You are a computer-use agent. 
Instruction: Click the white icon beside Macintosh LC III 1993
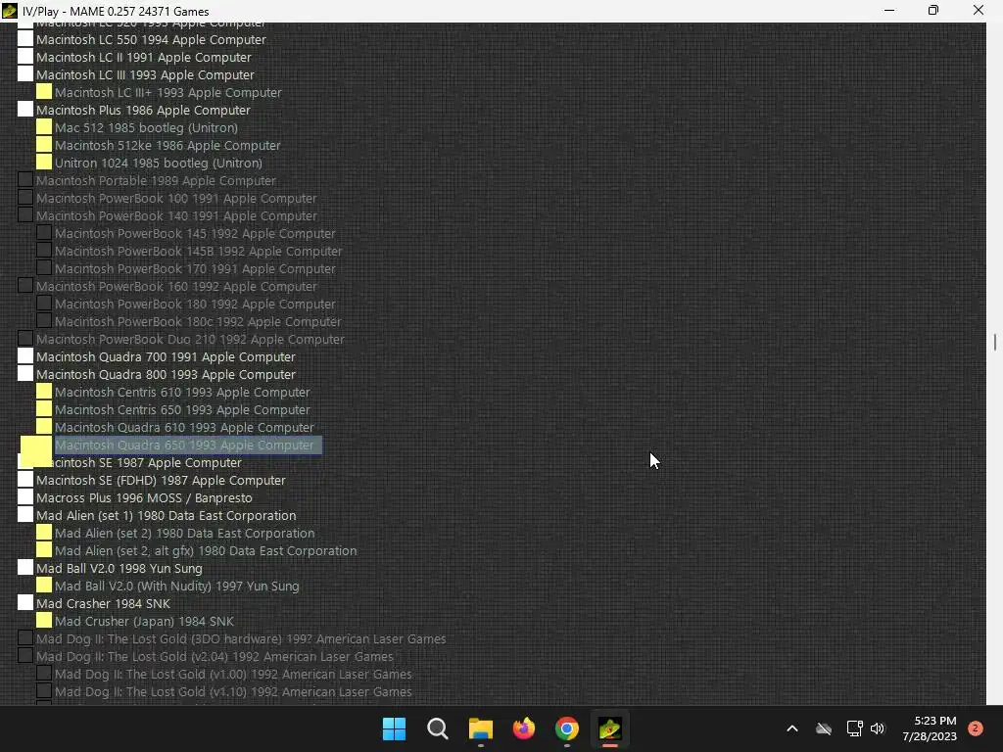24,74
